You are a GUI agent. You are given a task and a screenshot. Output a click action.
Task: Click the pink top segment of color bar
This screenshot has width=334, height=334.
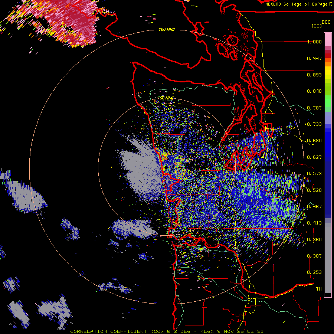coord(328,39)
